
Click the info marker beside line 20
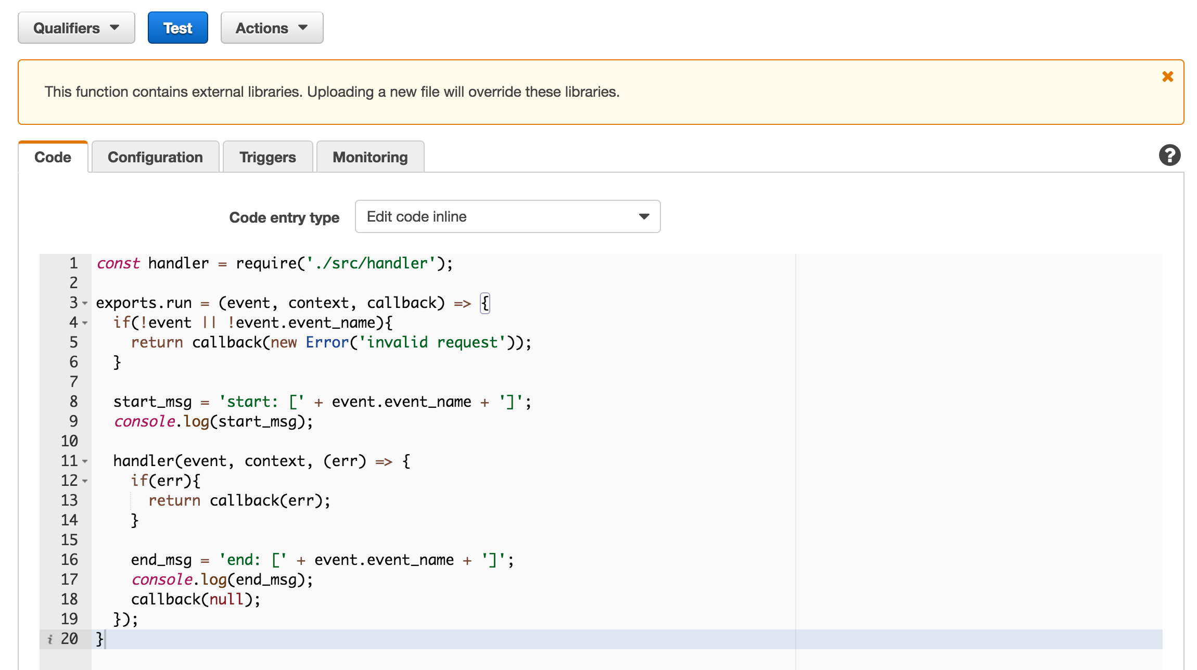(x=50, y=639)
